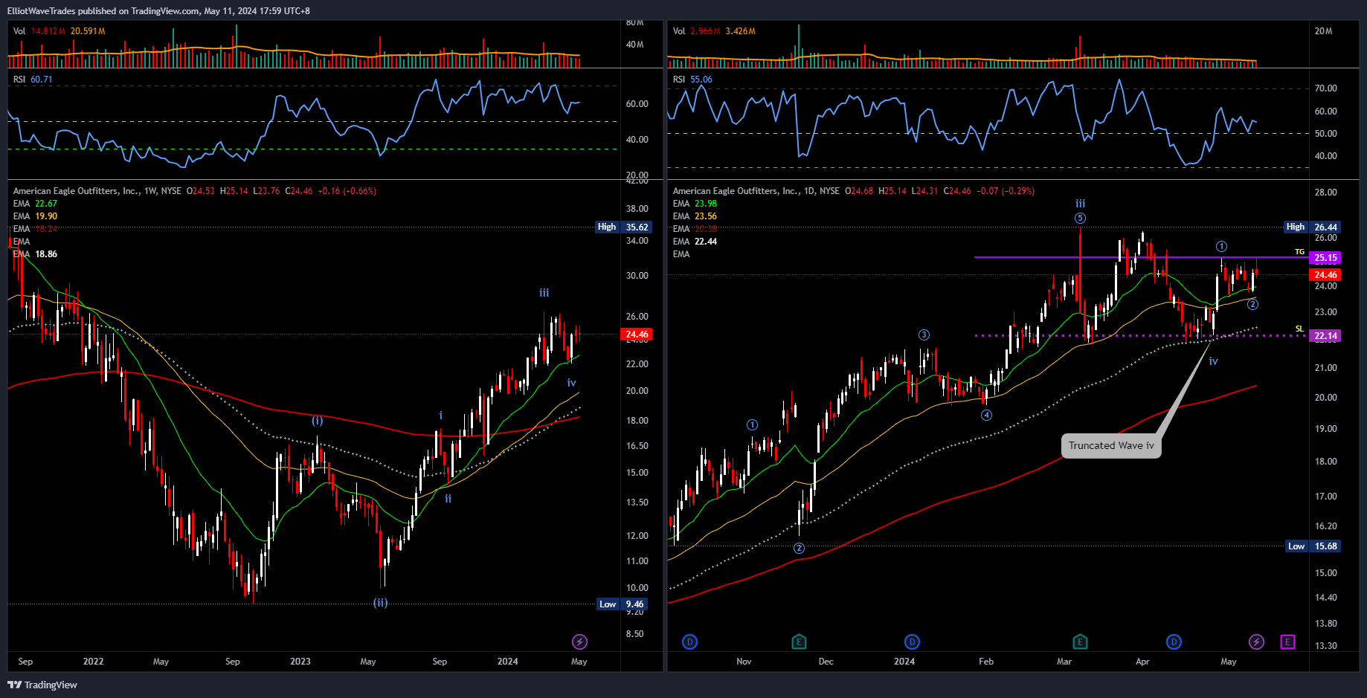Screen dimensions: 1367x698
Task: Select the circled 1 wave label near Nov
Action: click(x=752, y=424)
